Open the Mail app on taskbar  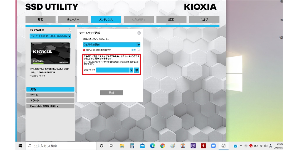(x=142, y=146)
